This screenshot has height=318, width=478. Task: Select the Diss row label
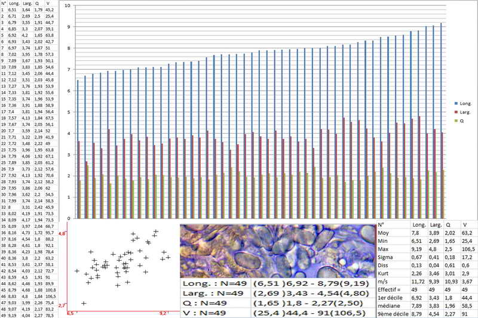click(382, 265)
